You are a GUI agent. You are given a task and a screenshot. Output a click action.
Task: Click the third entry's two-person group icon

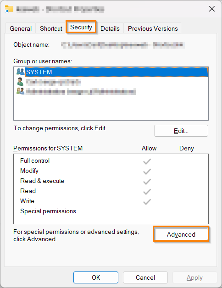tap(20, 91)
